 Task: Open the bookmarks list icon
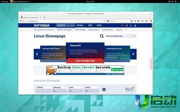click(138, 21)
